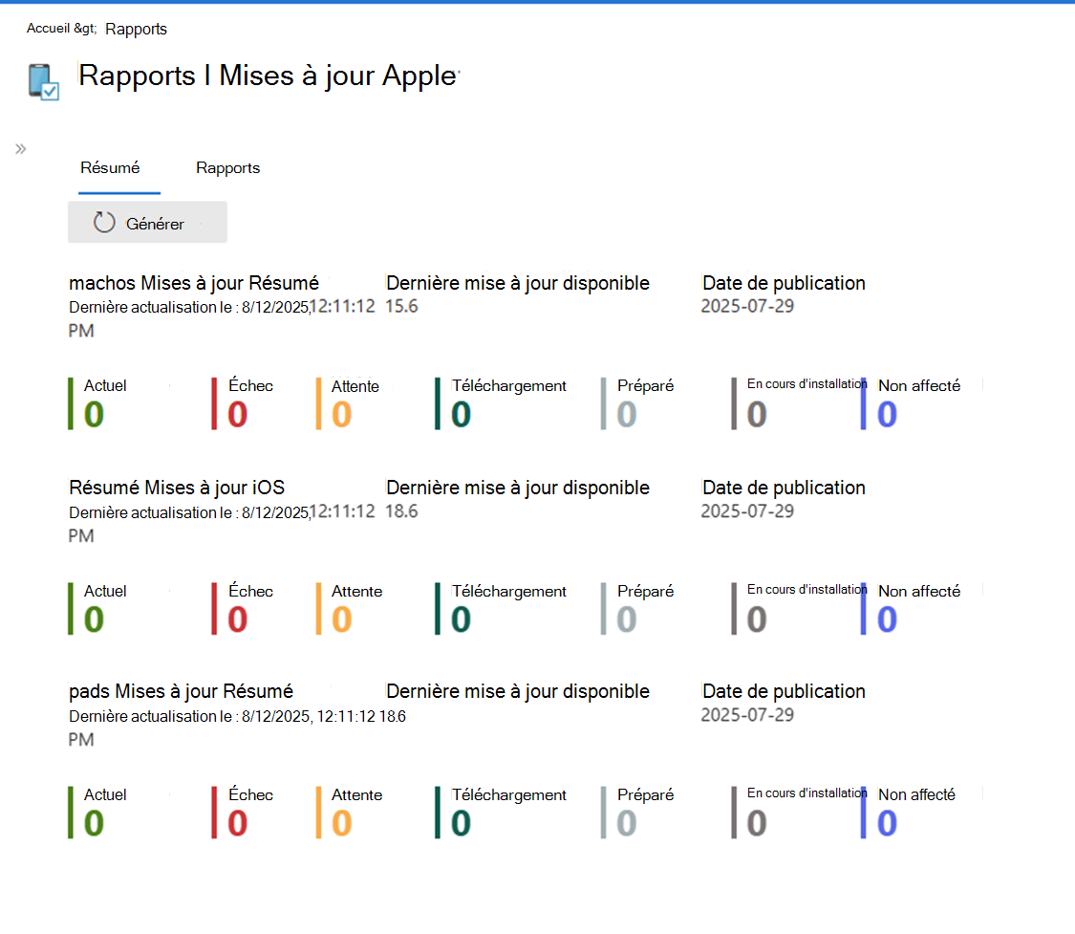Switch to the Rapports tab
This screenshot has width=1075, height=934.
227,167
